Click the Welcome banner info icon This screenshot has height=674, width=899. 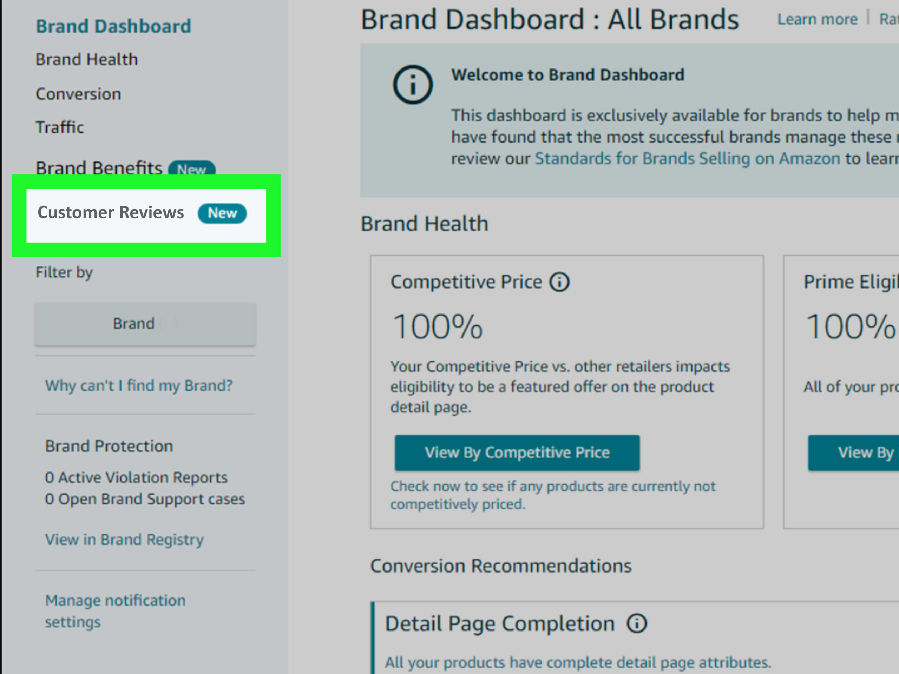413,85
